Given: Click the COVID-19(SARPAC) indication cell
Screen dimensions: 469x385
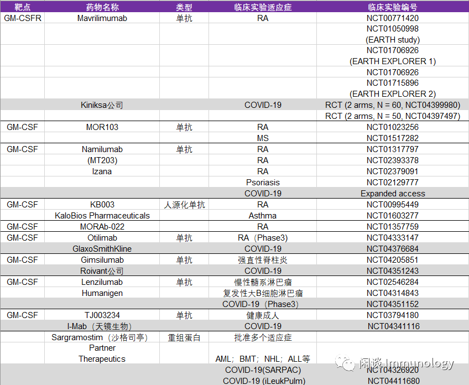Looking at the screenshot, I should [263, 370].
